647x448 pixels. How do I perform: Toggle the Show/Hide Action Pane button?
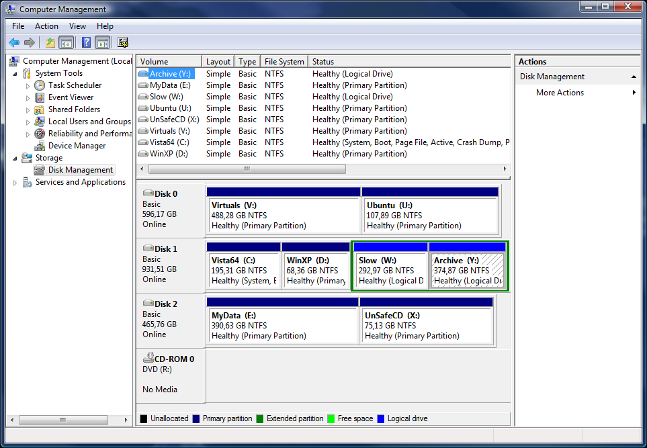(102, 43)
